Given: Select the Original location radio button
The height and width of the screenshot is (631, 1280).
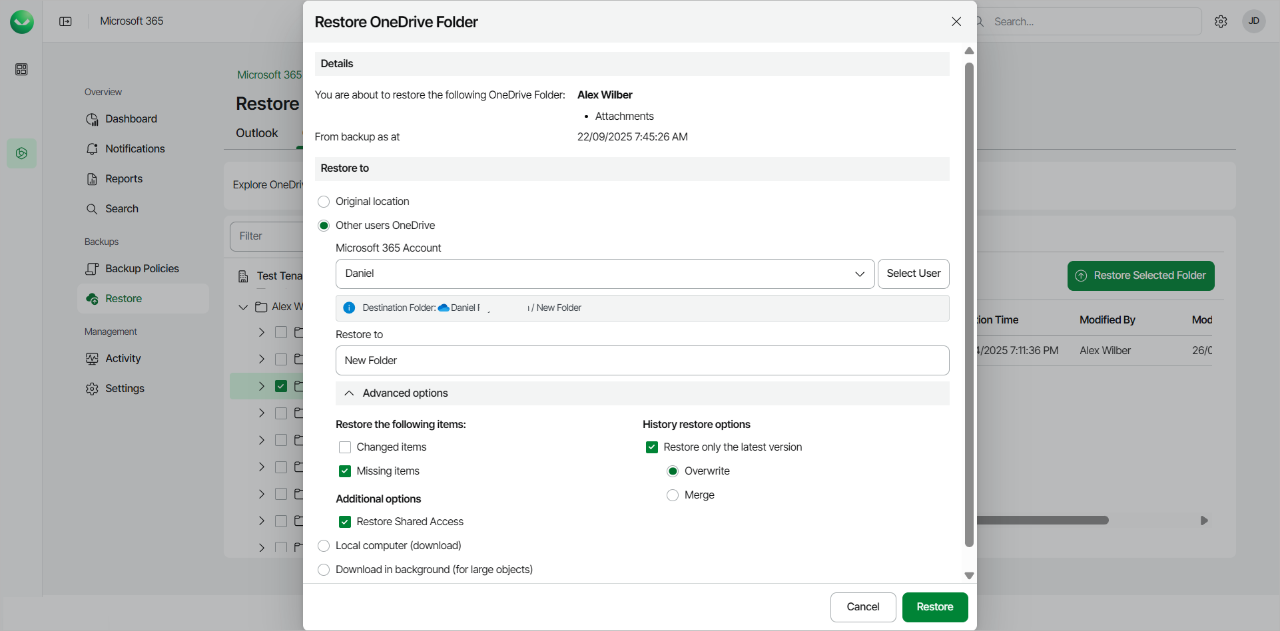Looking at the screenshot, I should pyautogui.click(x=324, y=202).
